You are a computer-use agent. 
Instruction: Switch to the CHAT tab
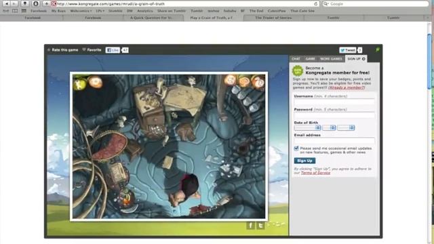[296, 59]
